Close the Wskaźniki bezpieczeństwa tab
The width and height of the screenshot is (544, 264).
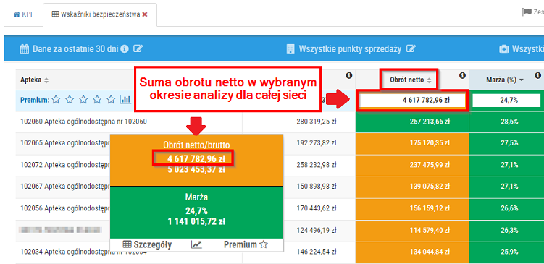pyautogui.click(x=145, y=14)
